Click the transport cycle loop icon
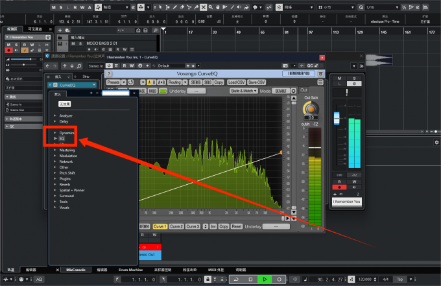This screenshot has width=441, height=286. click(x=236, y=280)
